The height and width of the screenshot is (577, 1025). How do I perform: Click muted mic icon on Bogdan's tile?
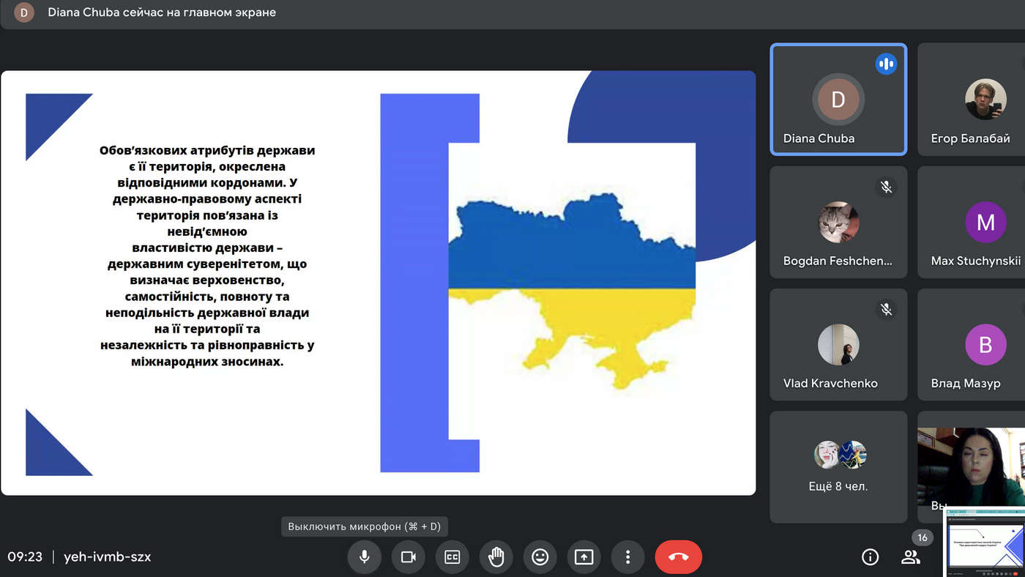(x=886, y=187)
